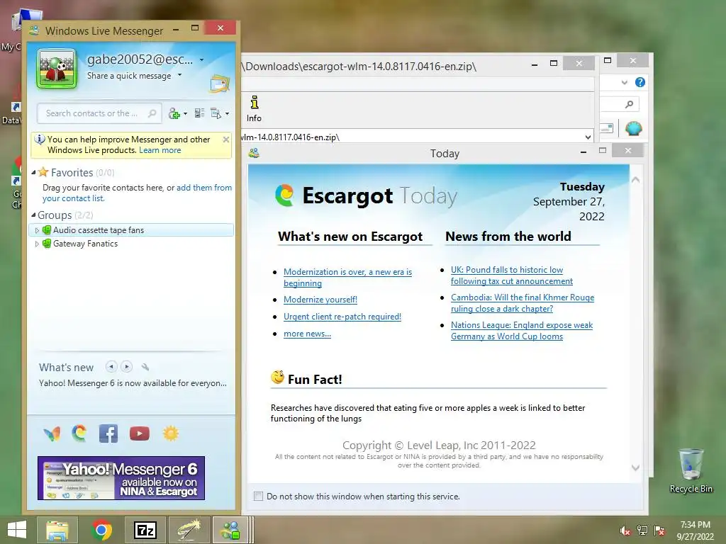
Task: Collapse the Favorites section
Action: [x=34, y=173]
